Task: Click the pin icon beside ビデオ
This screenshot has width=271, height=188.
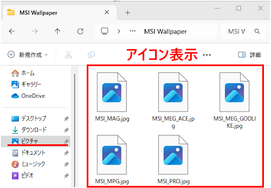Action: (66, 176)
